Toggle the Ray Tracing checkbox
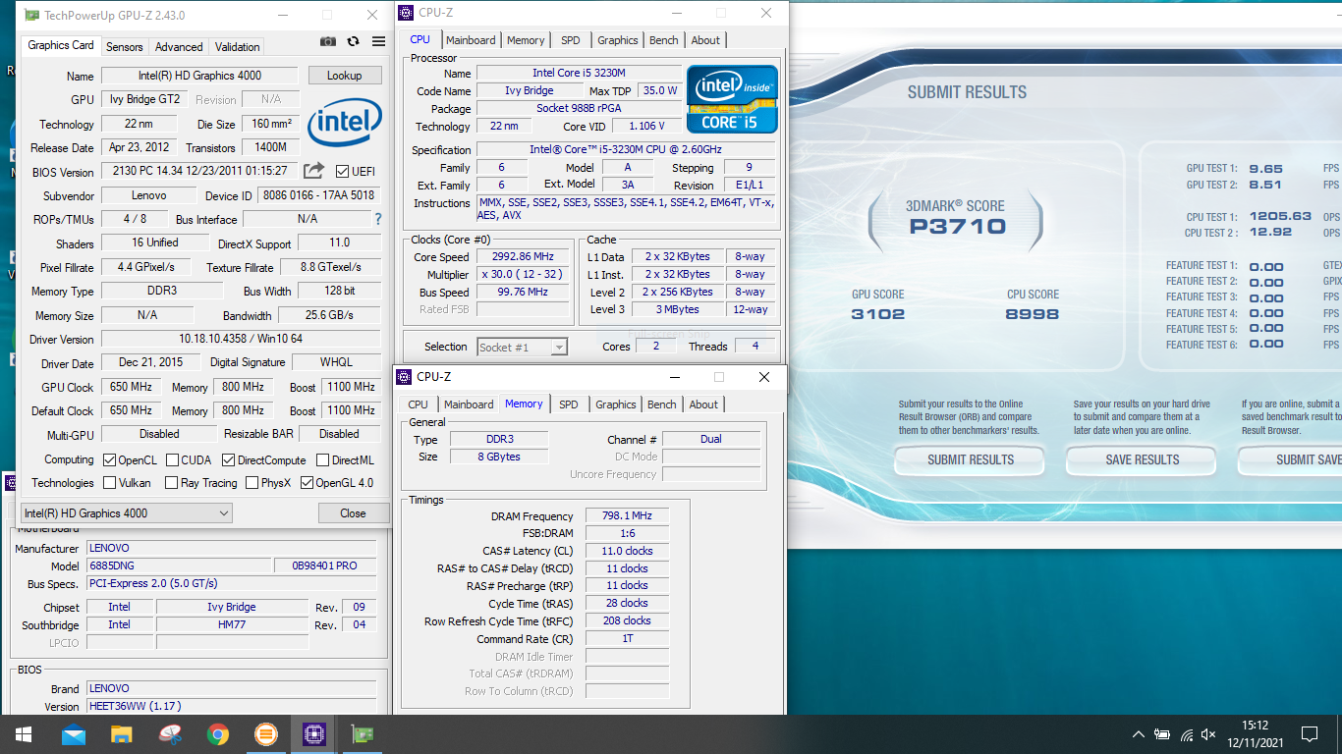The image size is (1342, 754). point(172,483)
